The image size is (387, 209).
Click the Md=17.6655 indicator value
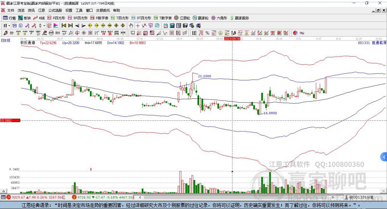coord(93,43)
